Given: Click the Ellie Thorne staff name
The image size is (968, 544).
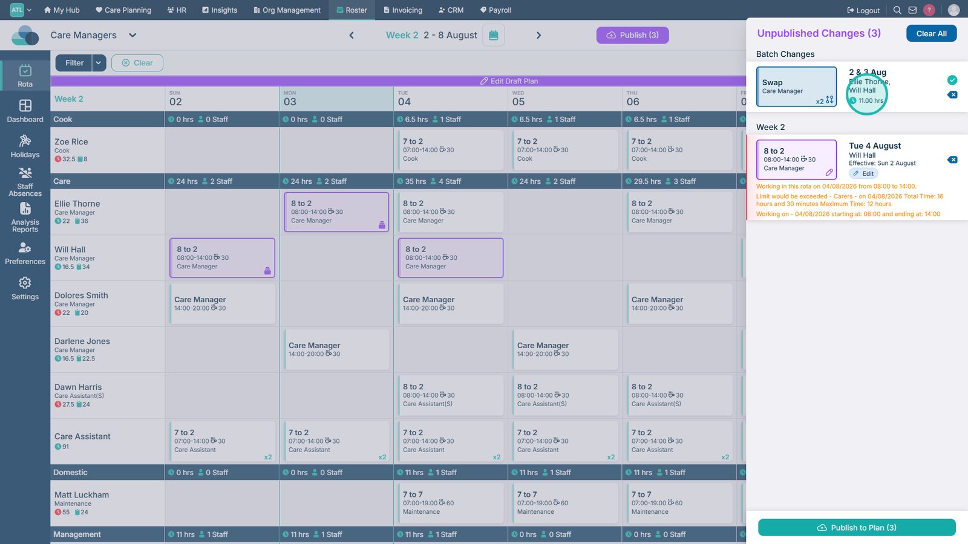Looking at the screenshot, I should [77, 204].
